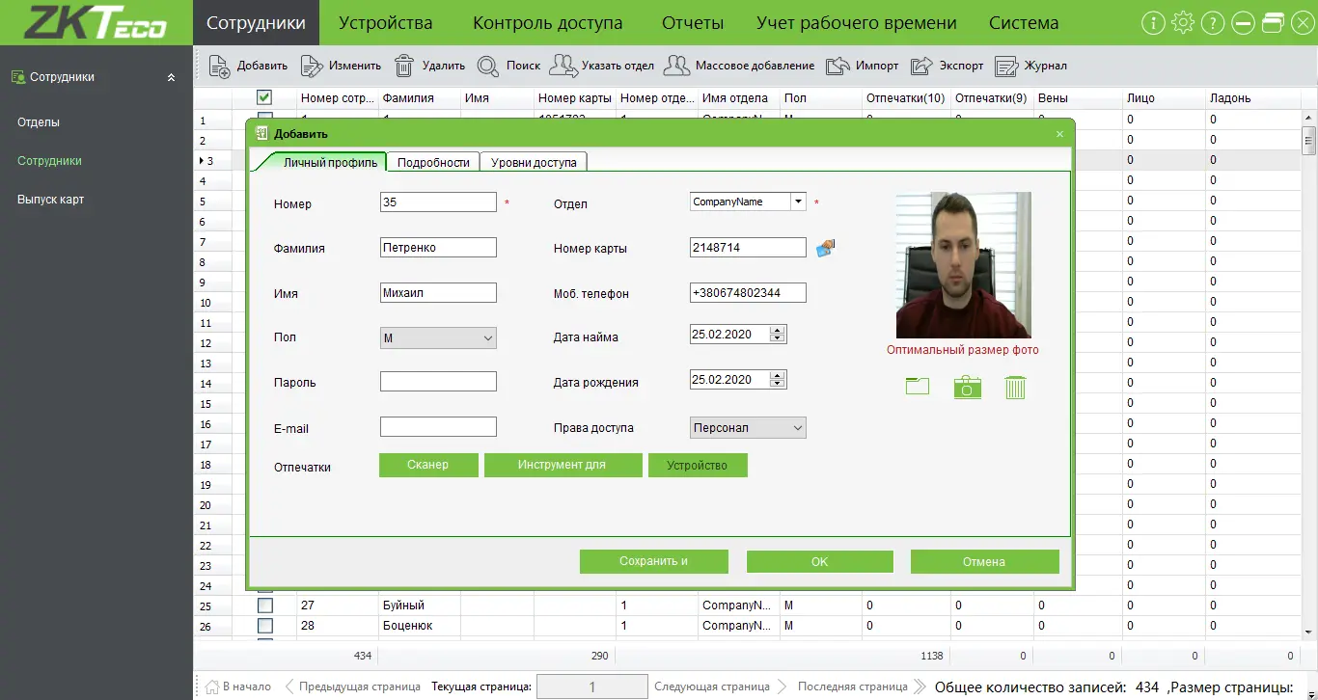Check the box for employee row 27
This screenshot has height=700, width=1318.
coord(264,606)
